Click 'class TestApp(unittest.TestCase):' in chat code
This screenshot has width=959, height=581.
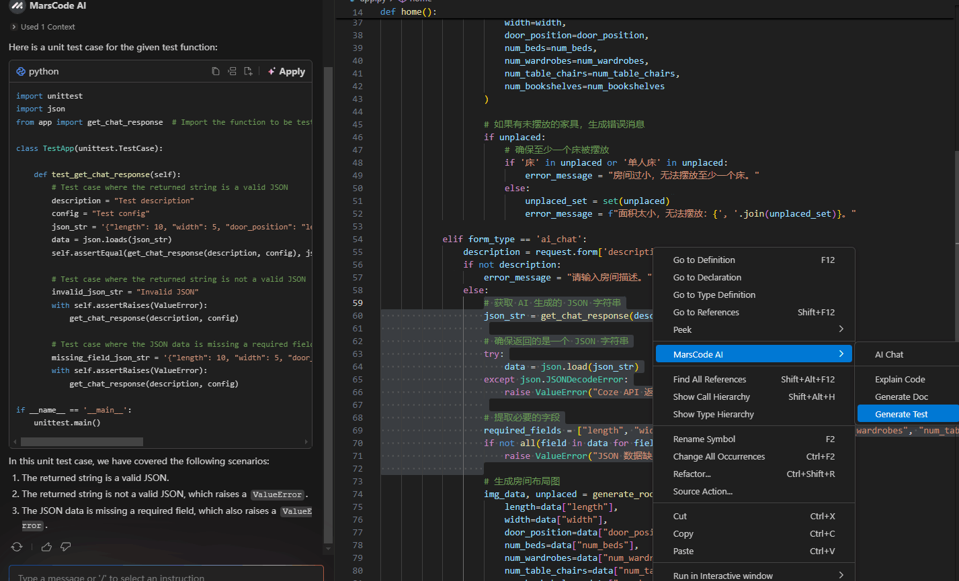(x=89, y=148)
